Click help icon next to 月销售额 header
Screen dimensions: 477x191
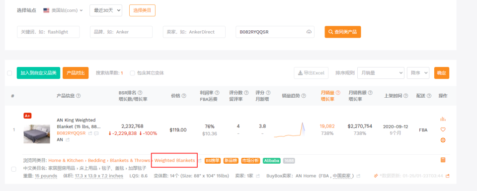pos(370,93)
